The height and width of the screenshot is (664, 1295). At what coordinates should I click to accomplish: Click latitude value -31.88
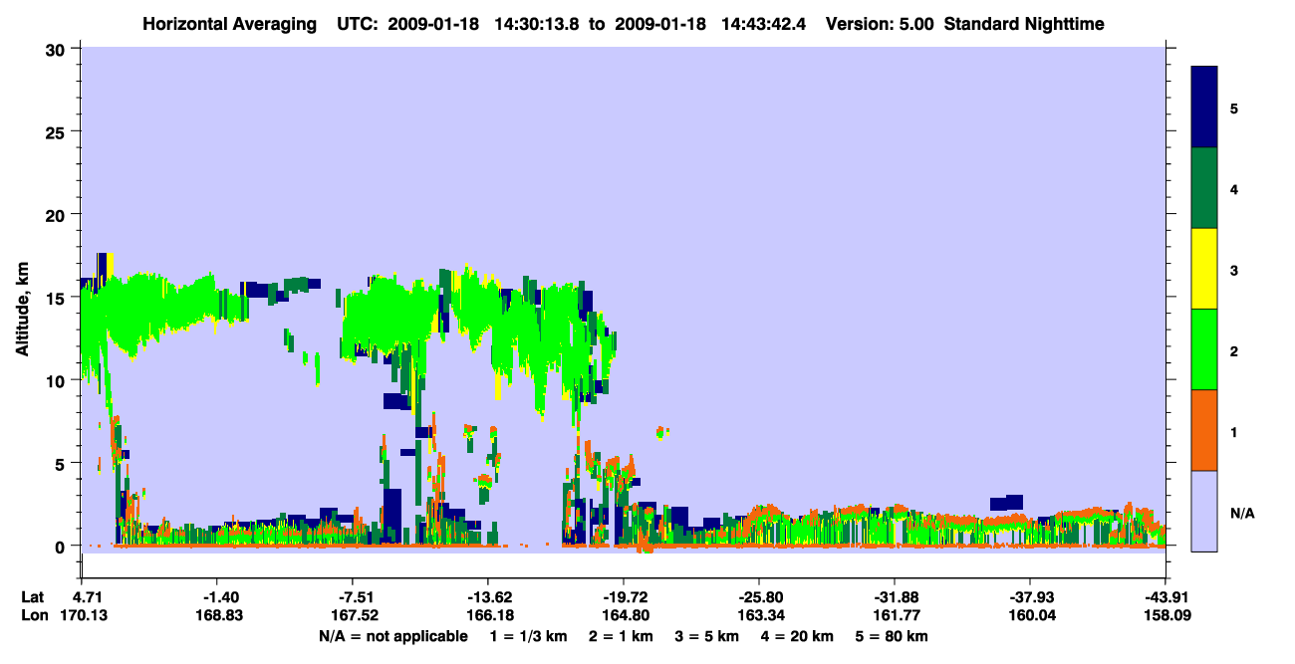tap(895, 596)
